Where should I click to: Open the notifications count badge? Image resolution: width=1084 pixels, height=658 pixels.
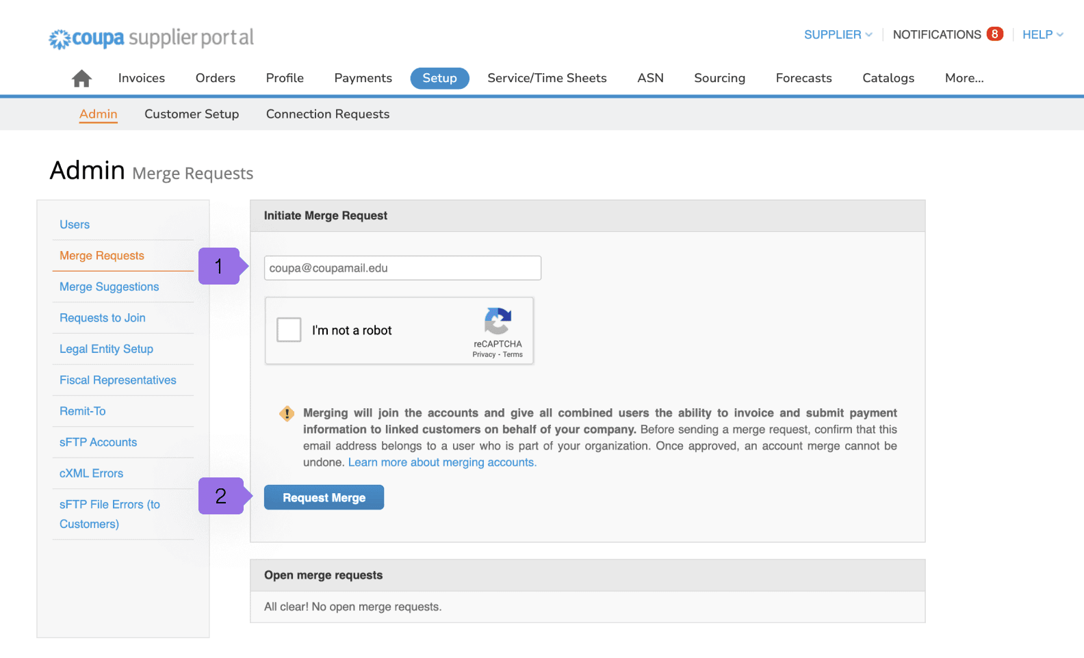coord(995,34)
